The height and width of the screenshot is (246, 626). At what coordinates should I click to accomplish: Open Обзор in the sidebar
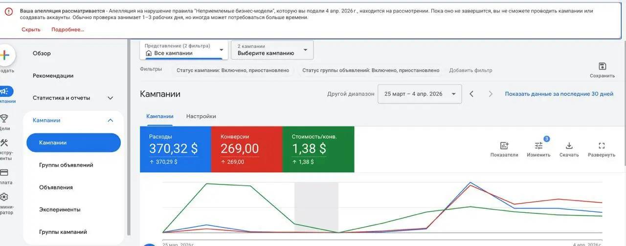[42, 53]
